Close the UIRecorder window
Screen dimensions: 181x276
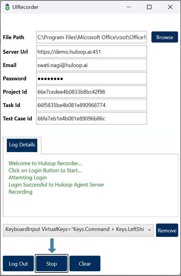pyautogui.click(x=170, y=7)
